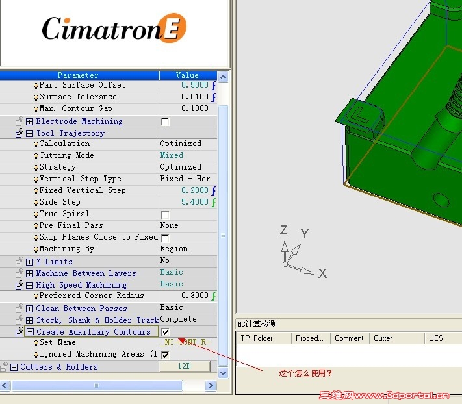Click lightbulb icon next to Surface Tolerance
Screen dimensions: 462x404
pyautogui.click(x=36, y=97)
